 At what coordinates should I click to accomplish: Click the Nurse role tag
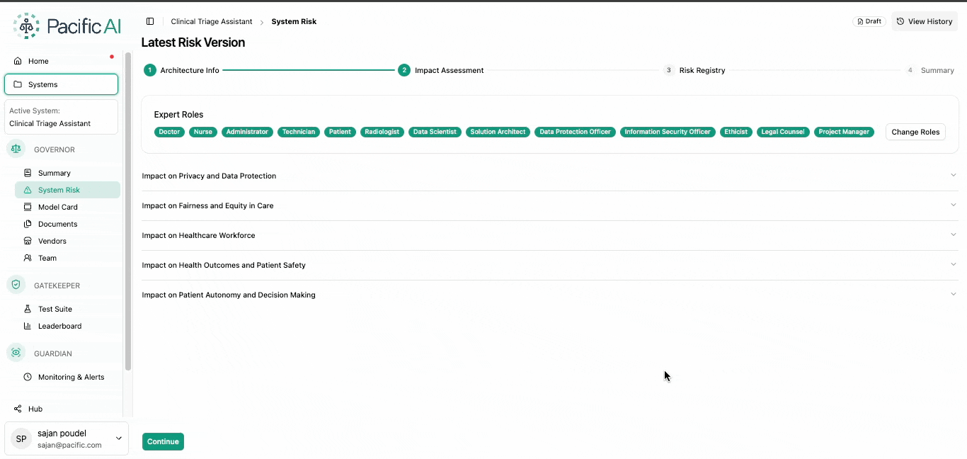click(203, 132)
